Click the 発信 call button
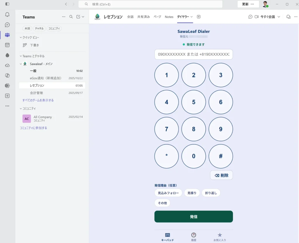This screenshot has width=299, height=243. 194,216
